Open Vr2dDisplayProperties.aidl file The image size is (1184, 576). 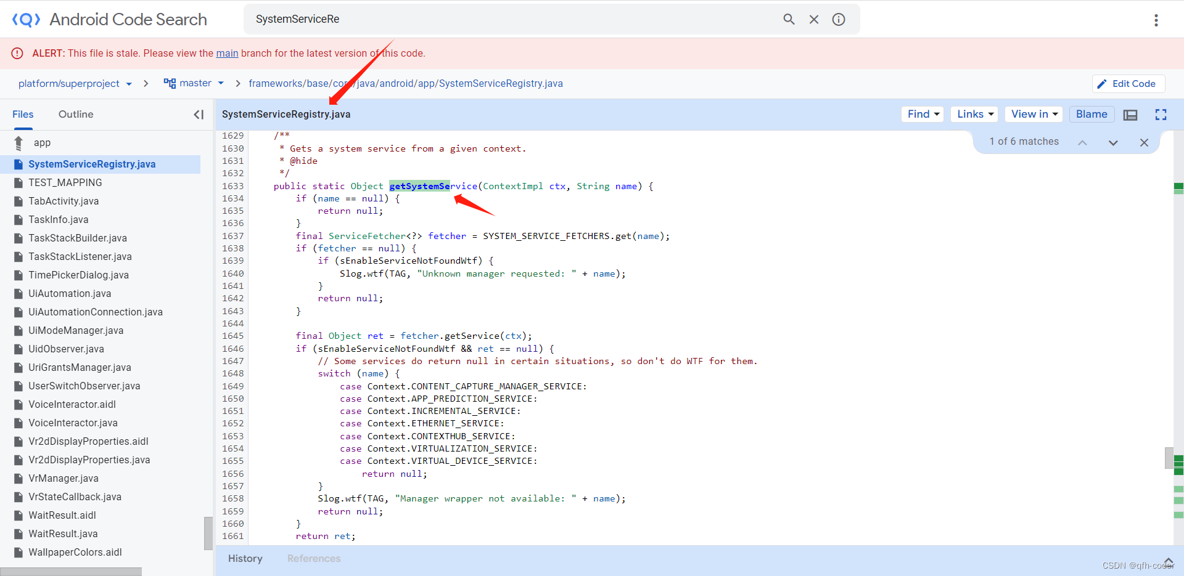[88, 442]
